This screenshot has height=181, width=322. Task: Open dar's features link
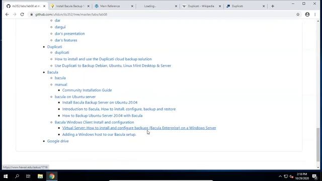pyautogui.click(x=66, y=40)
